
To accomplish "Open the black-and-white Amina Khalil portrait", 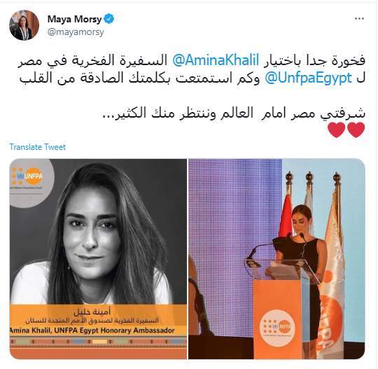I will coord(98,259).
